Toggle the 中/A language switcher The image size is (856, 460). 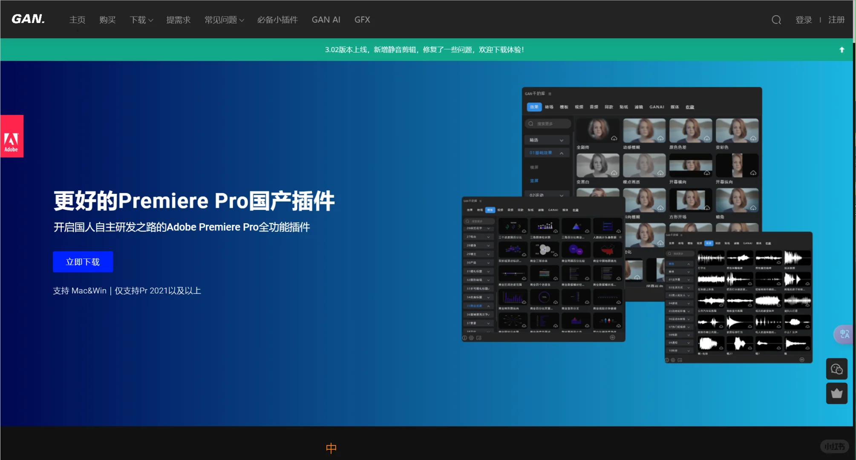844,334
